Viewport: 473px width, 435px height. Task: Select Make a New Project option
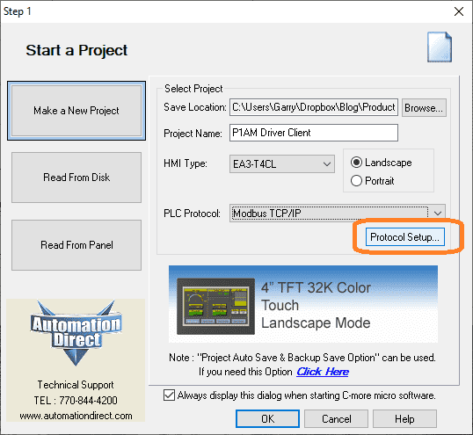(x=76, y=111)
